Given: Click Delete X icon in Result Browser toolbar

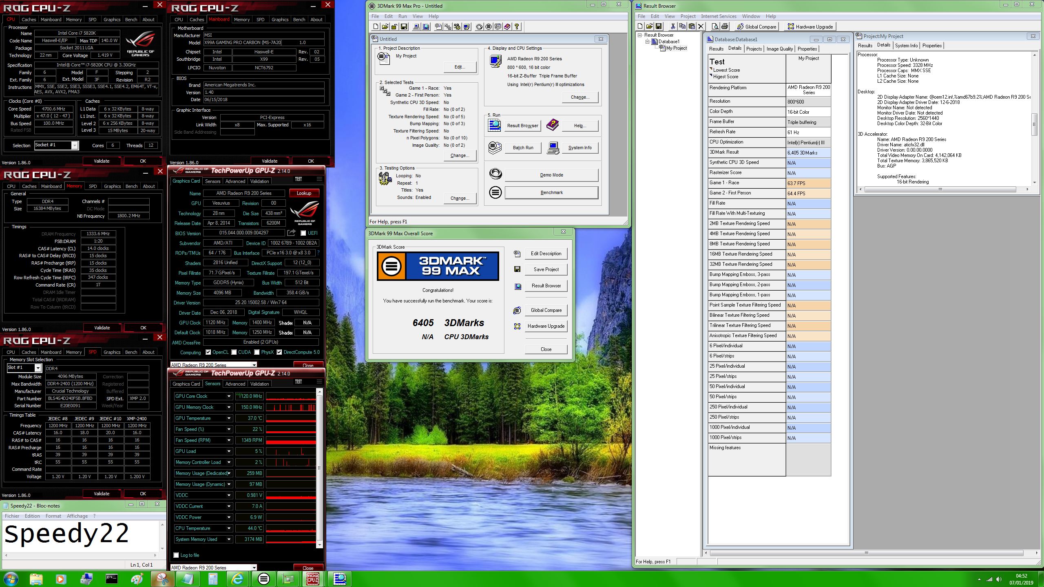Looking at the screenshot, I should (701, 26).
